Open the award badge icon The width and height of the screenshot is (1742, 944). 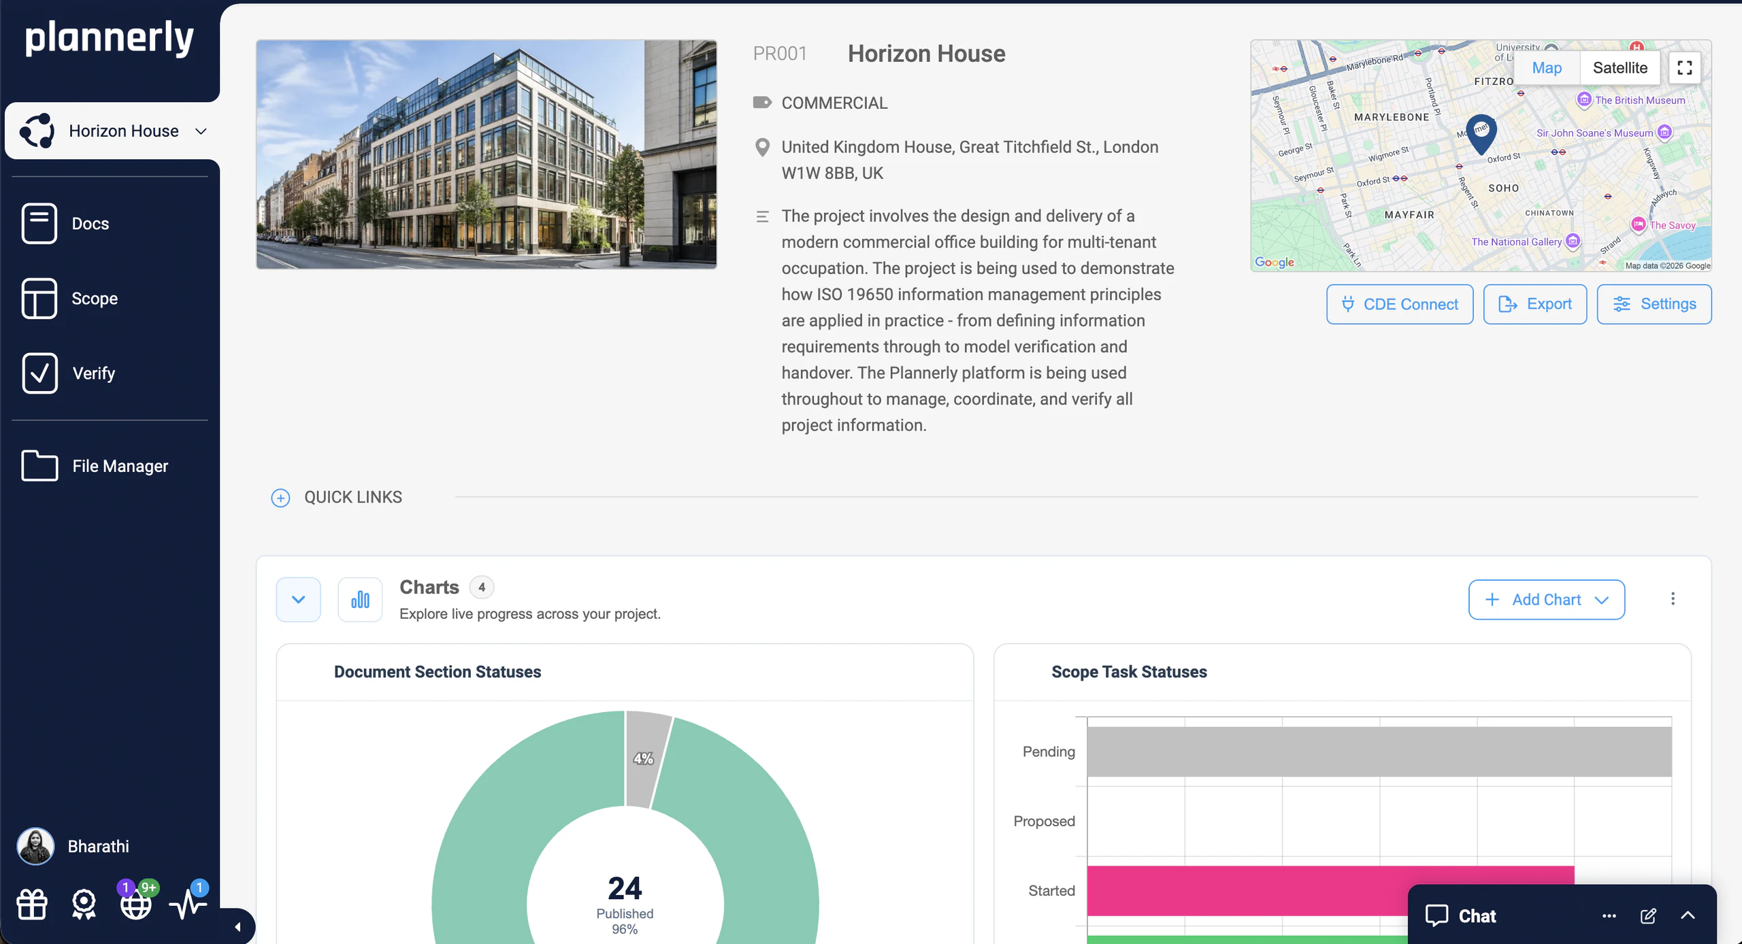tap(84, 905)
